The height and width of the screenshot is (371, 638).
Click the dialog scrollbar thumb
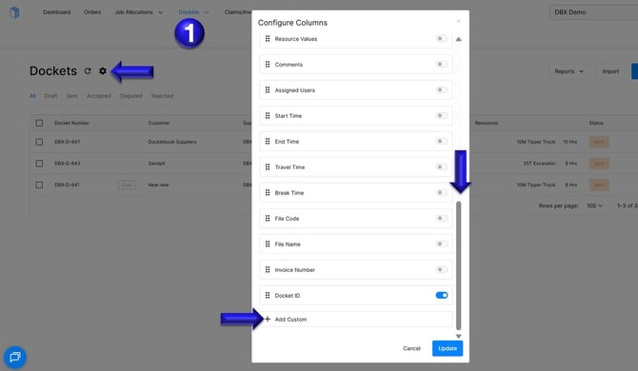pos(459,265)
